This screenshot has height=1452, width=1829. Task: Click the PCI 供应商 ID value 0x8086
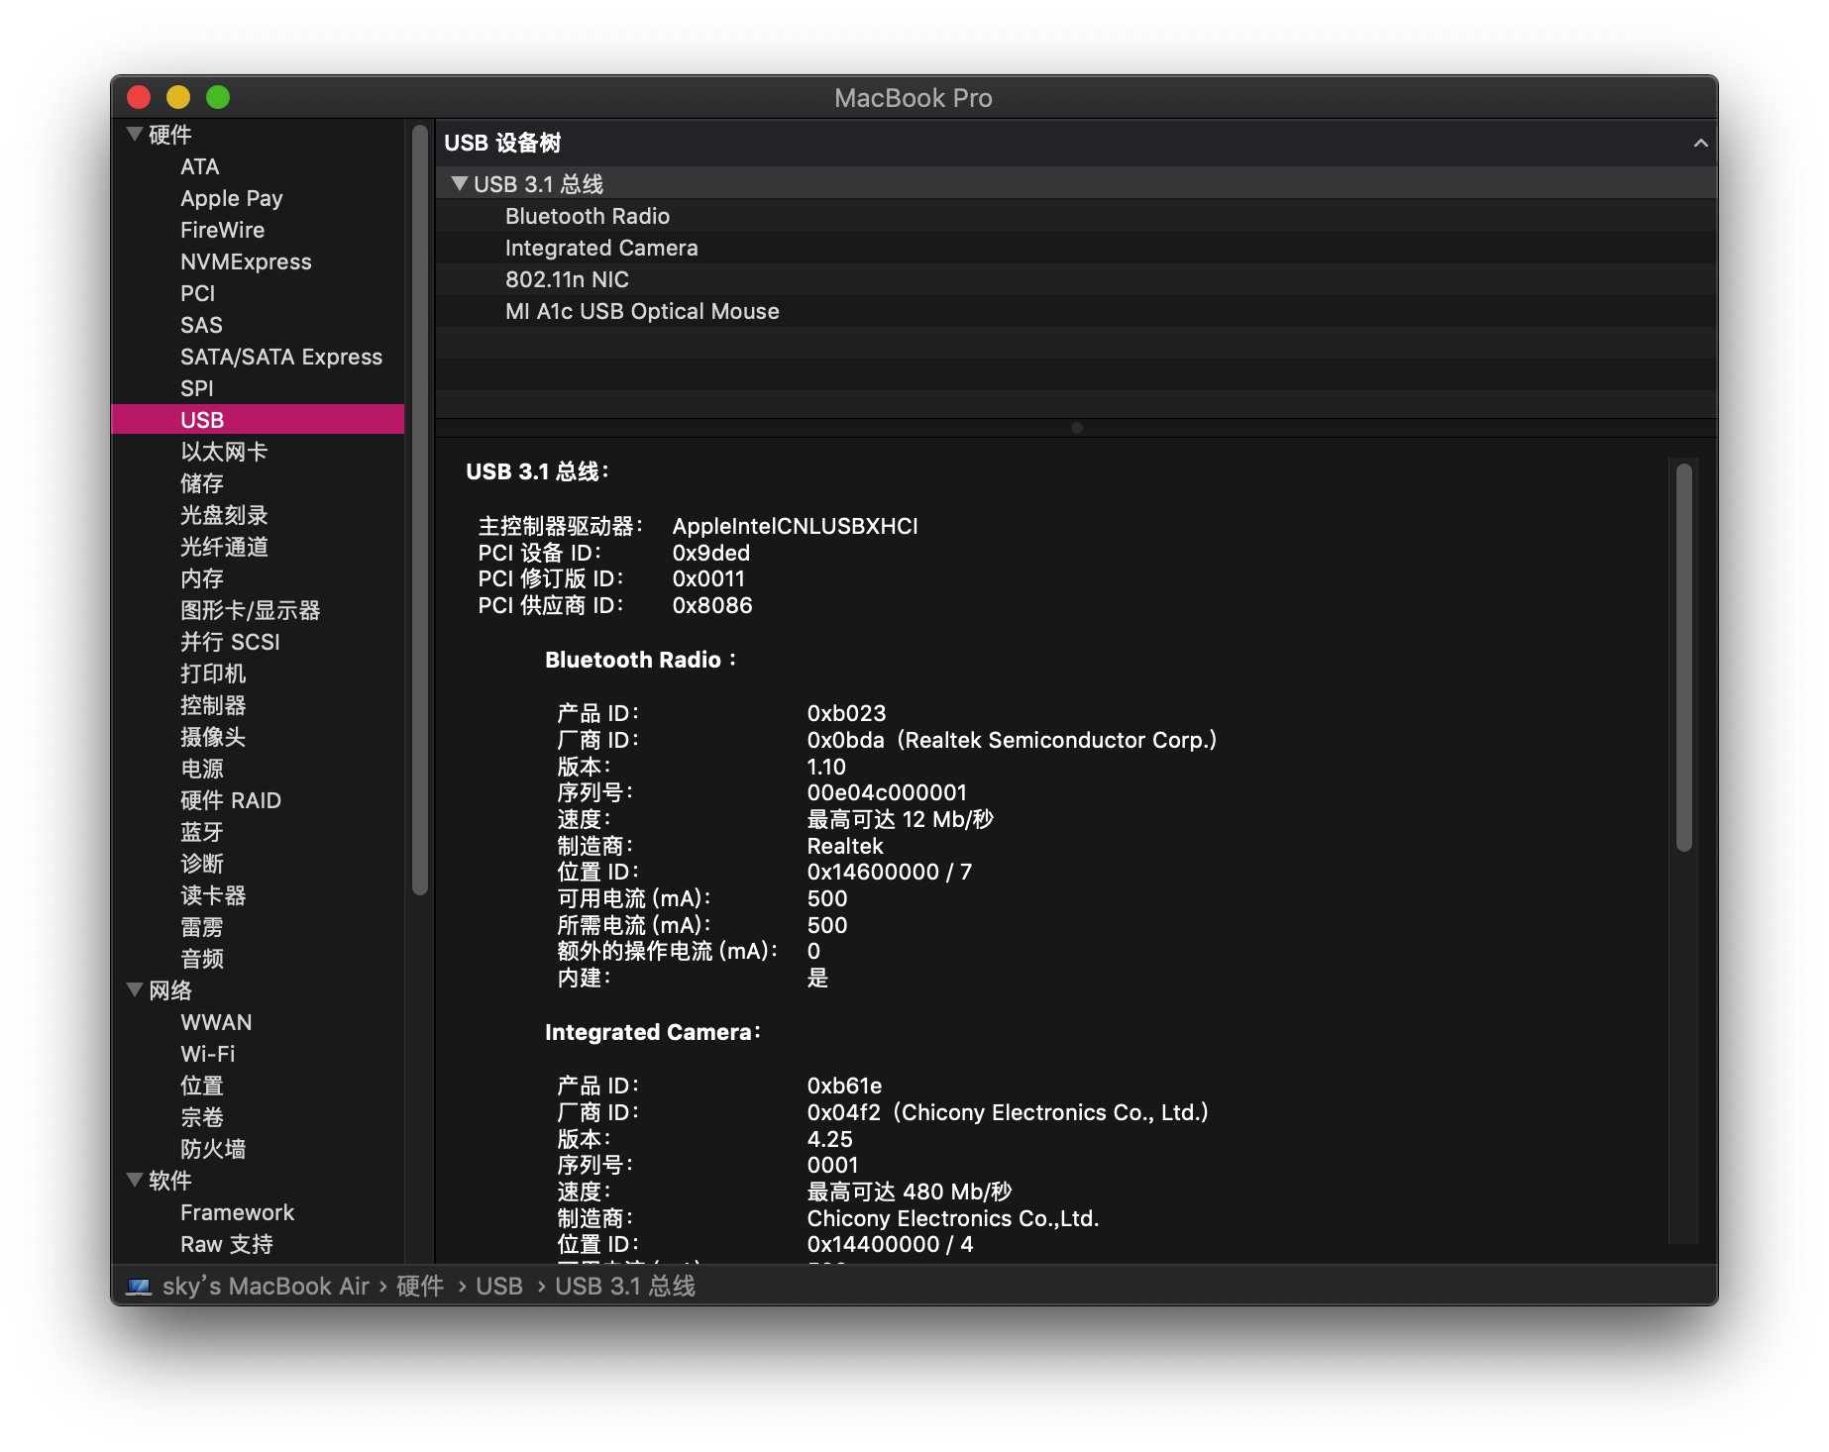click(711, 605)
